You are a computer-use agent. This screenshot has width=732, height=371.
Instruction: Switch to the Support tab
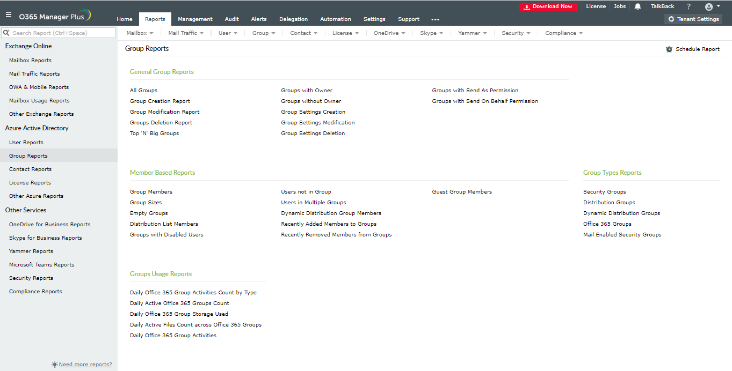pyautogui.click(x=409, y=19)
